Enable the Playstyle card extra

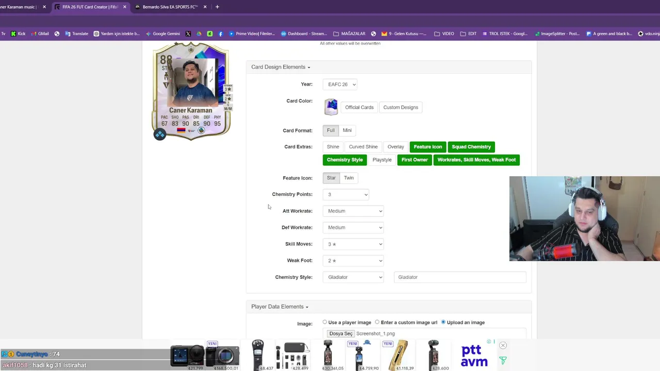382,160
